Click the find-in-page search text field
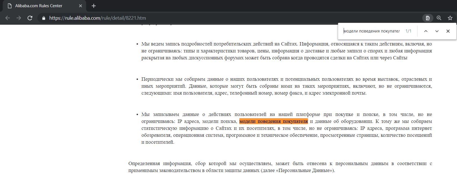The height and width of the screenshot is (182, 457). [371, 31]
